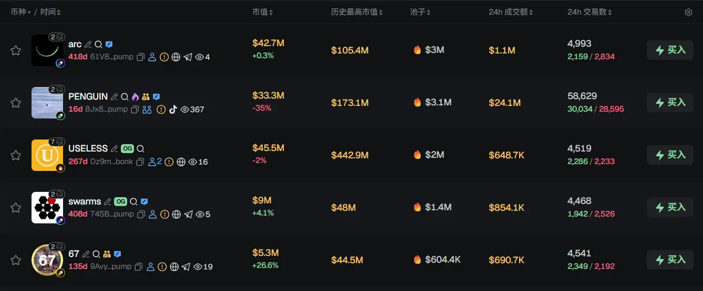
Task: Open the website globe icon for USELESS
Action: [x=181, y=162]
